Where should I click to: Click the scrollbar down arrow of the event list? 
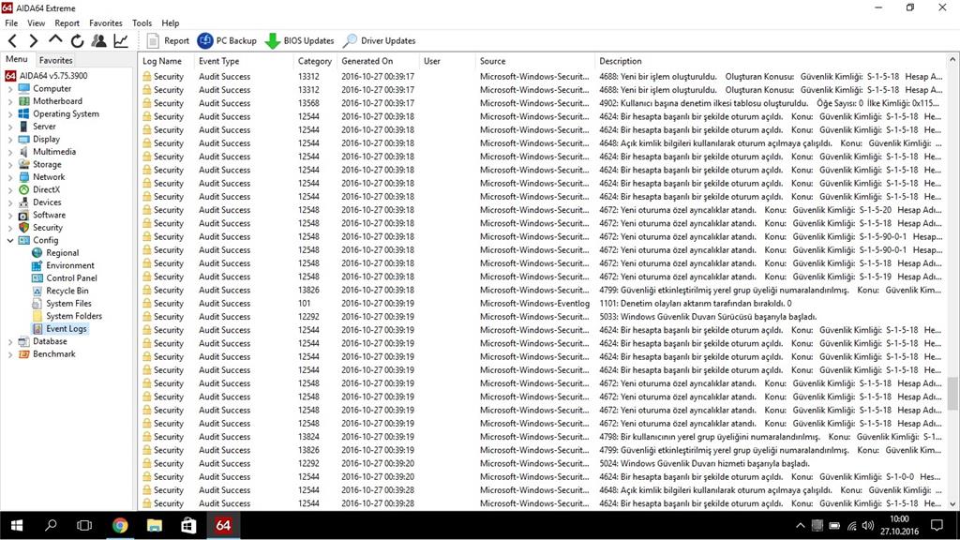952,503
